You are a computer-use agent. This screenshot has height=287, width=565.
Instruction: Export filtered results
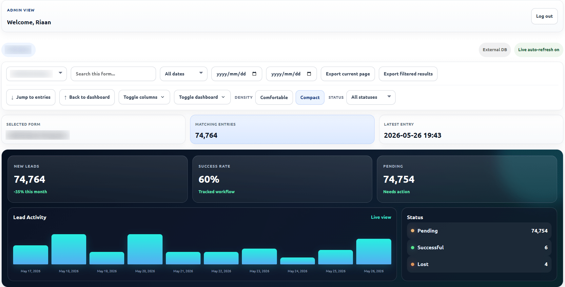[408, 74]
